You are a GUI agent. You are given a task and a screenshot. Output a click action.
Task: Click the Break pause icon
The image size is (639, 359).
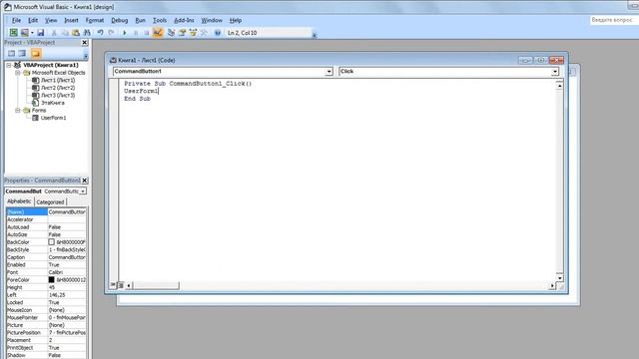[136, 33]
